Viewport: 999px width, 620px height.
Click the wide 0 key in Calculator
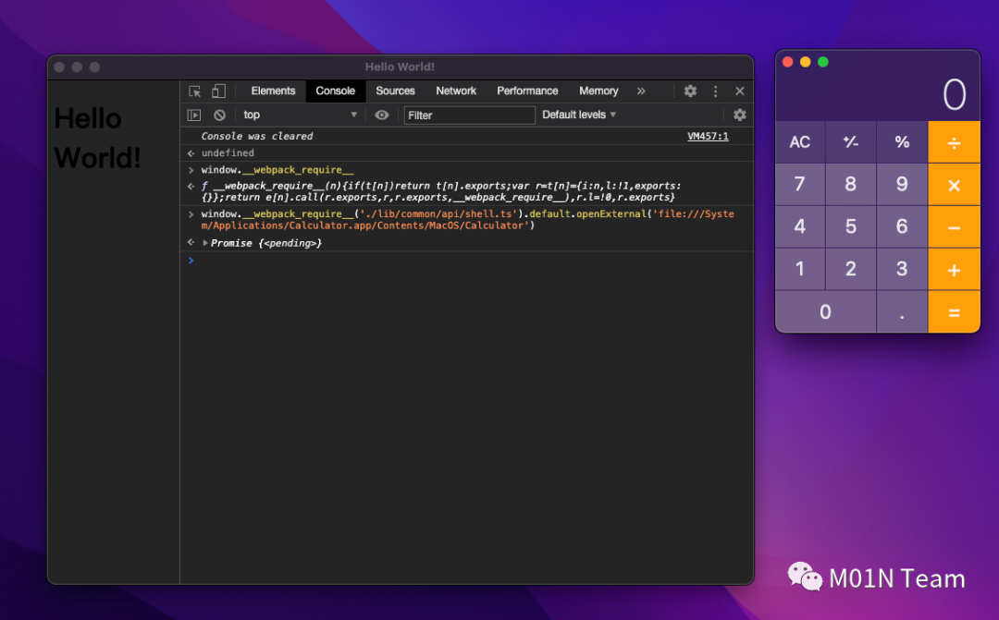(x=826, y=312)
